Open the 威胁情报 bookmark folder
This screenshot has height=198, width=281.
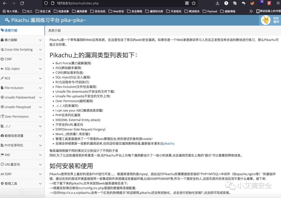point(228,11)
